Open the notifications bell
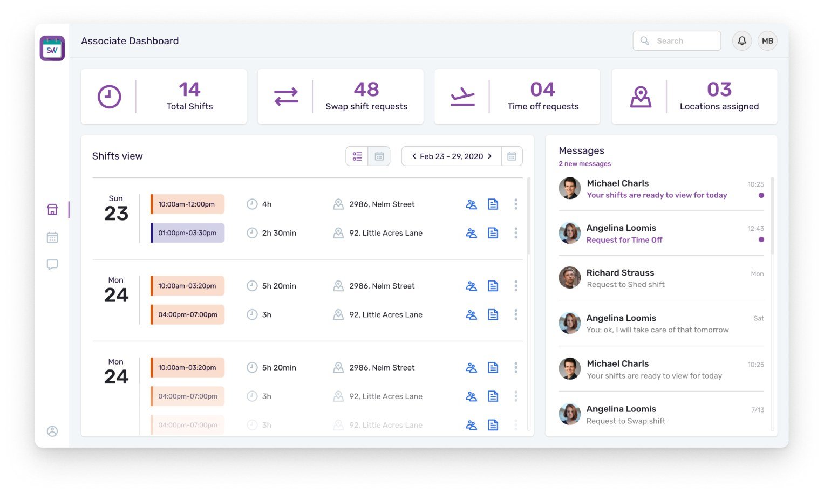Screen dimensions: 824x494 [742, 41]
